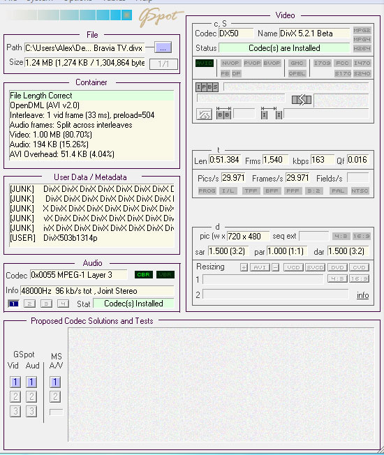Click the I470 colorimetry indicator
Viewport: 384px width, 455px height.
[x=362, y=63]
